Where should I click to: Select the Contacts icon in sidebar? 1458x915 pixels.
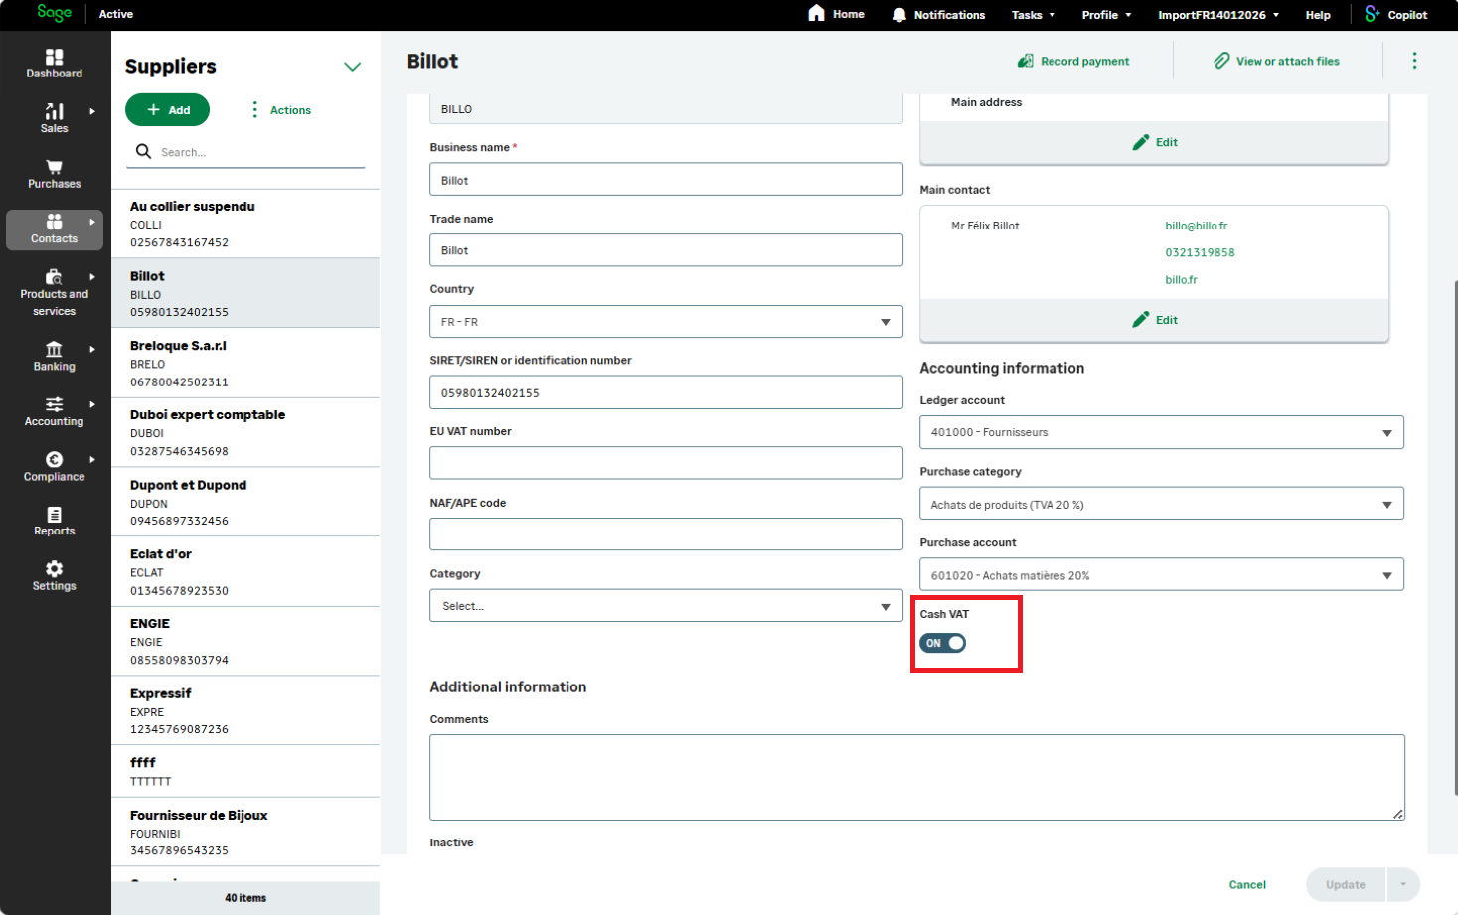[54, 222]
